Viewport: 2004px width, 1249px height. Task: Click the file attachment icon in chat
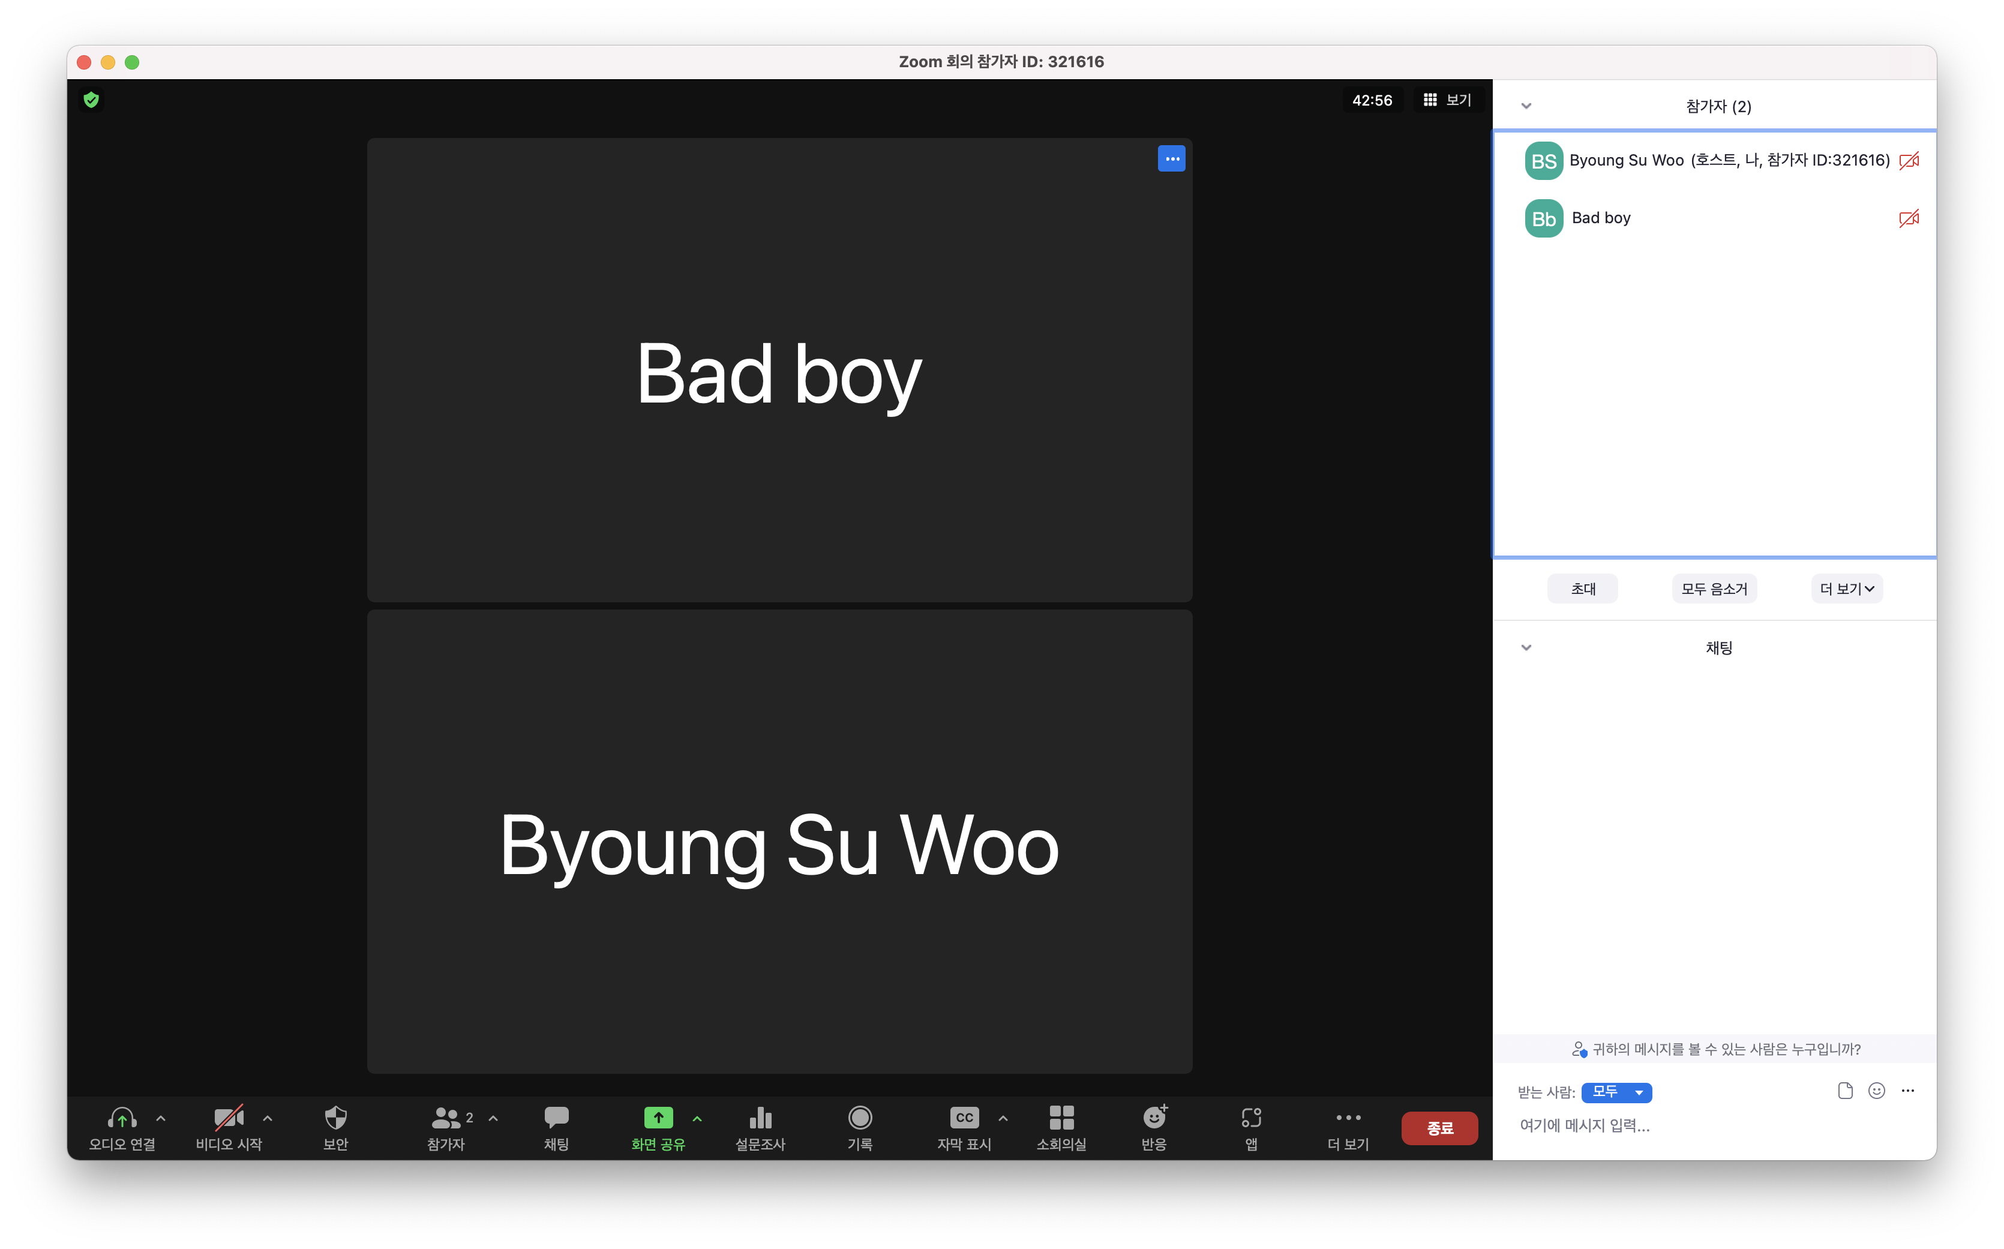click(1844, 1091)
